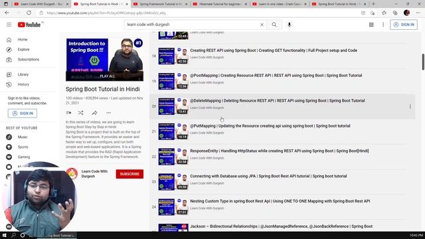Open Windows Start menu

point(5,235)
